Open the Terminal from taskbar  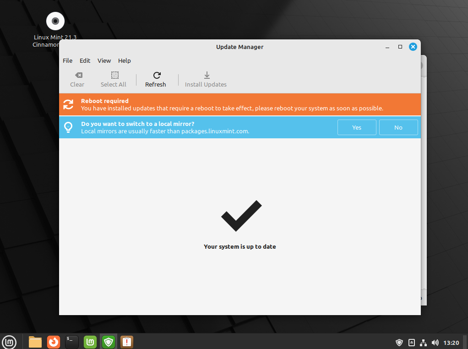pyautogui.click(x=71, y=342)
